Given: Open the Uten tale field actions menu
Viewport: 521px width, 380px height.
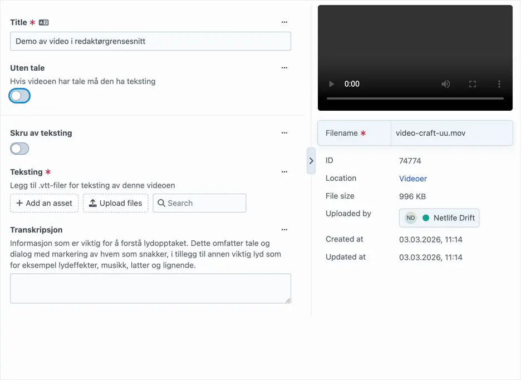Looking at the screenshot, I should point(284,67).
